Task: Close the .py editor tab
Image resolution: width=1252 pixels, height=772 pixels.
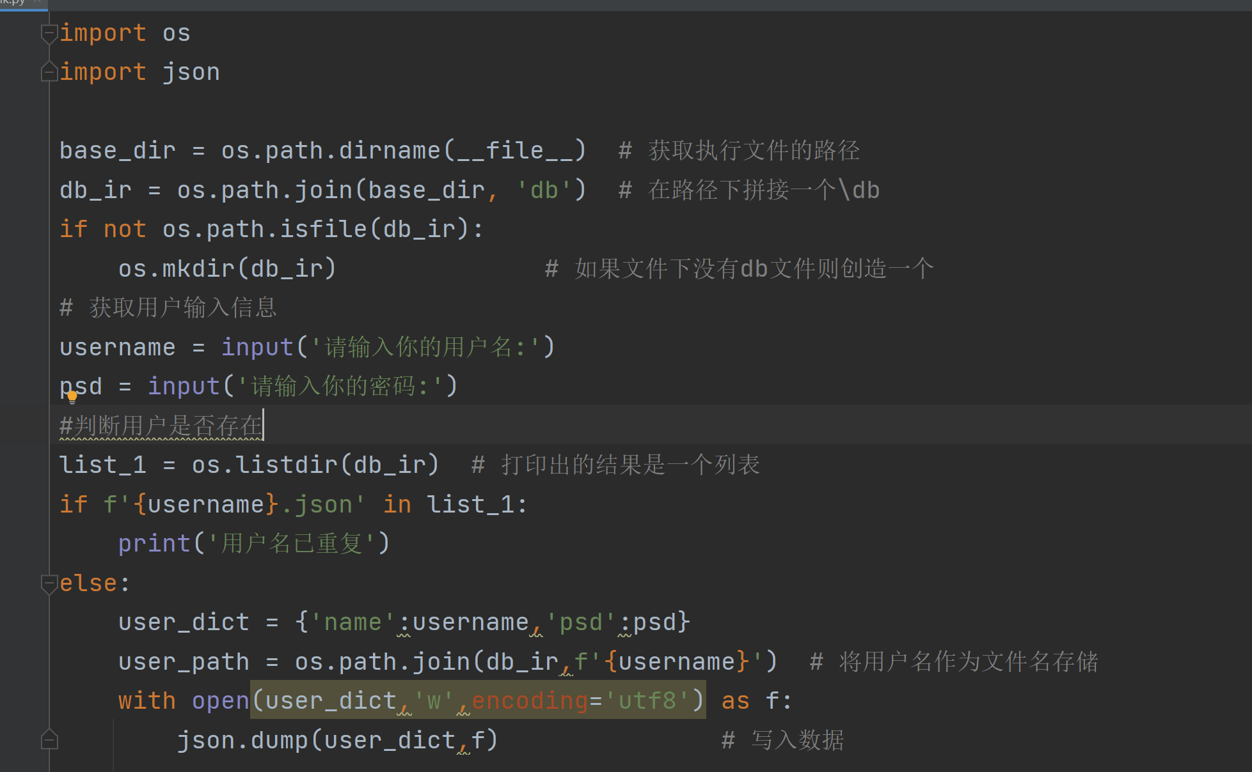Action: [36, 2]
